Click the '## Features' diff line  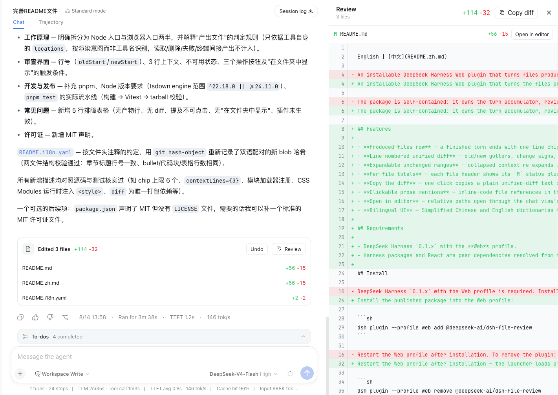(443, 129)
